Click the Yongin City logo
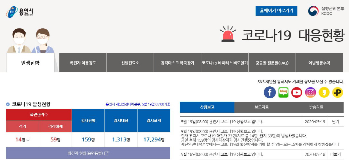The image size is (349, 160). [20, 12]
